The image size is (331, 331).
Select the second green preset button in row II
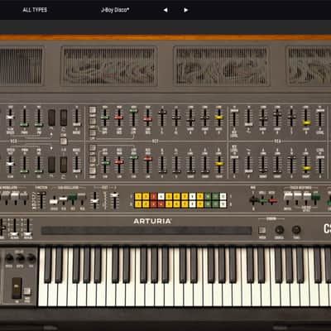[x=215, y=204]
